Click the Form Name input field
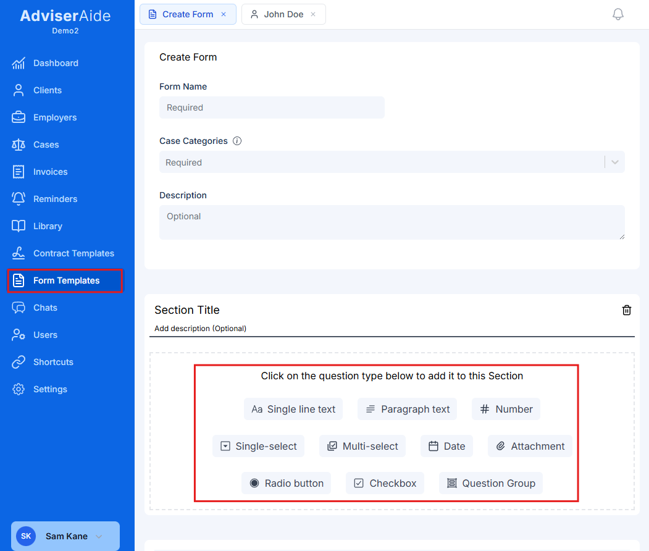 point(272,107)
